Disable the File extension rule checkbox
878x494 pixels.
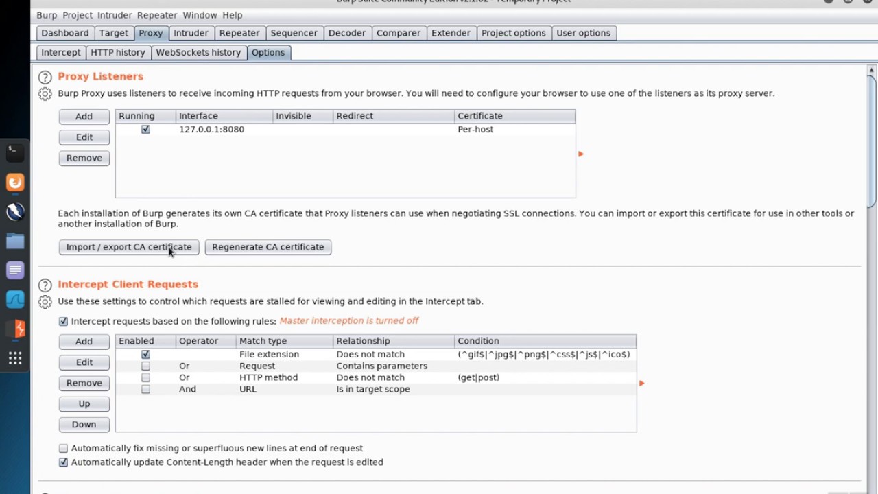145,354
